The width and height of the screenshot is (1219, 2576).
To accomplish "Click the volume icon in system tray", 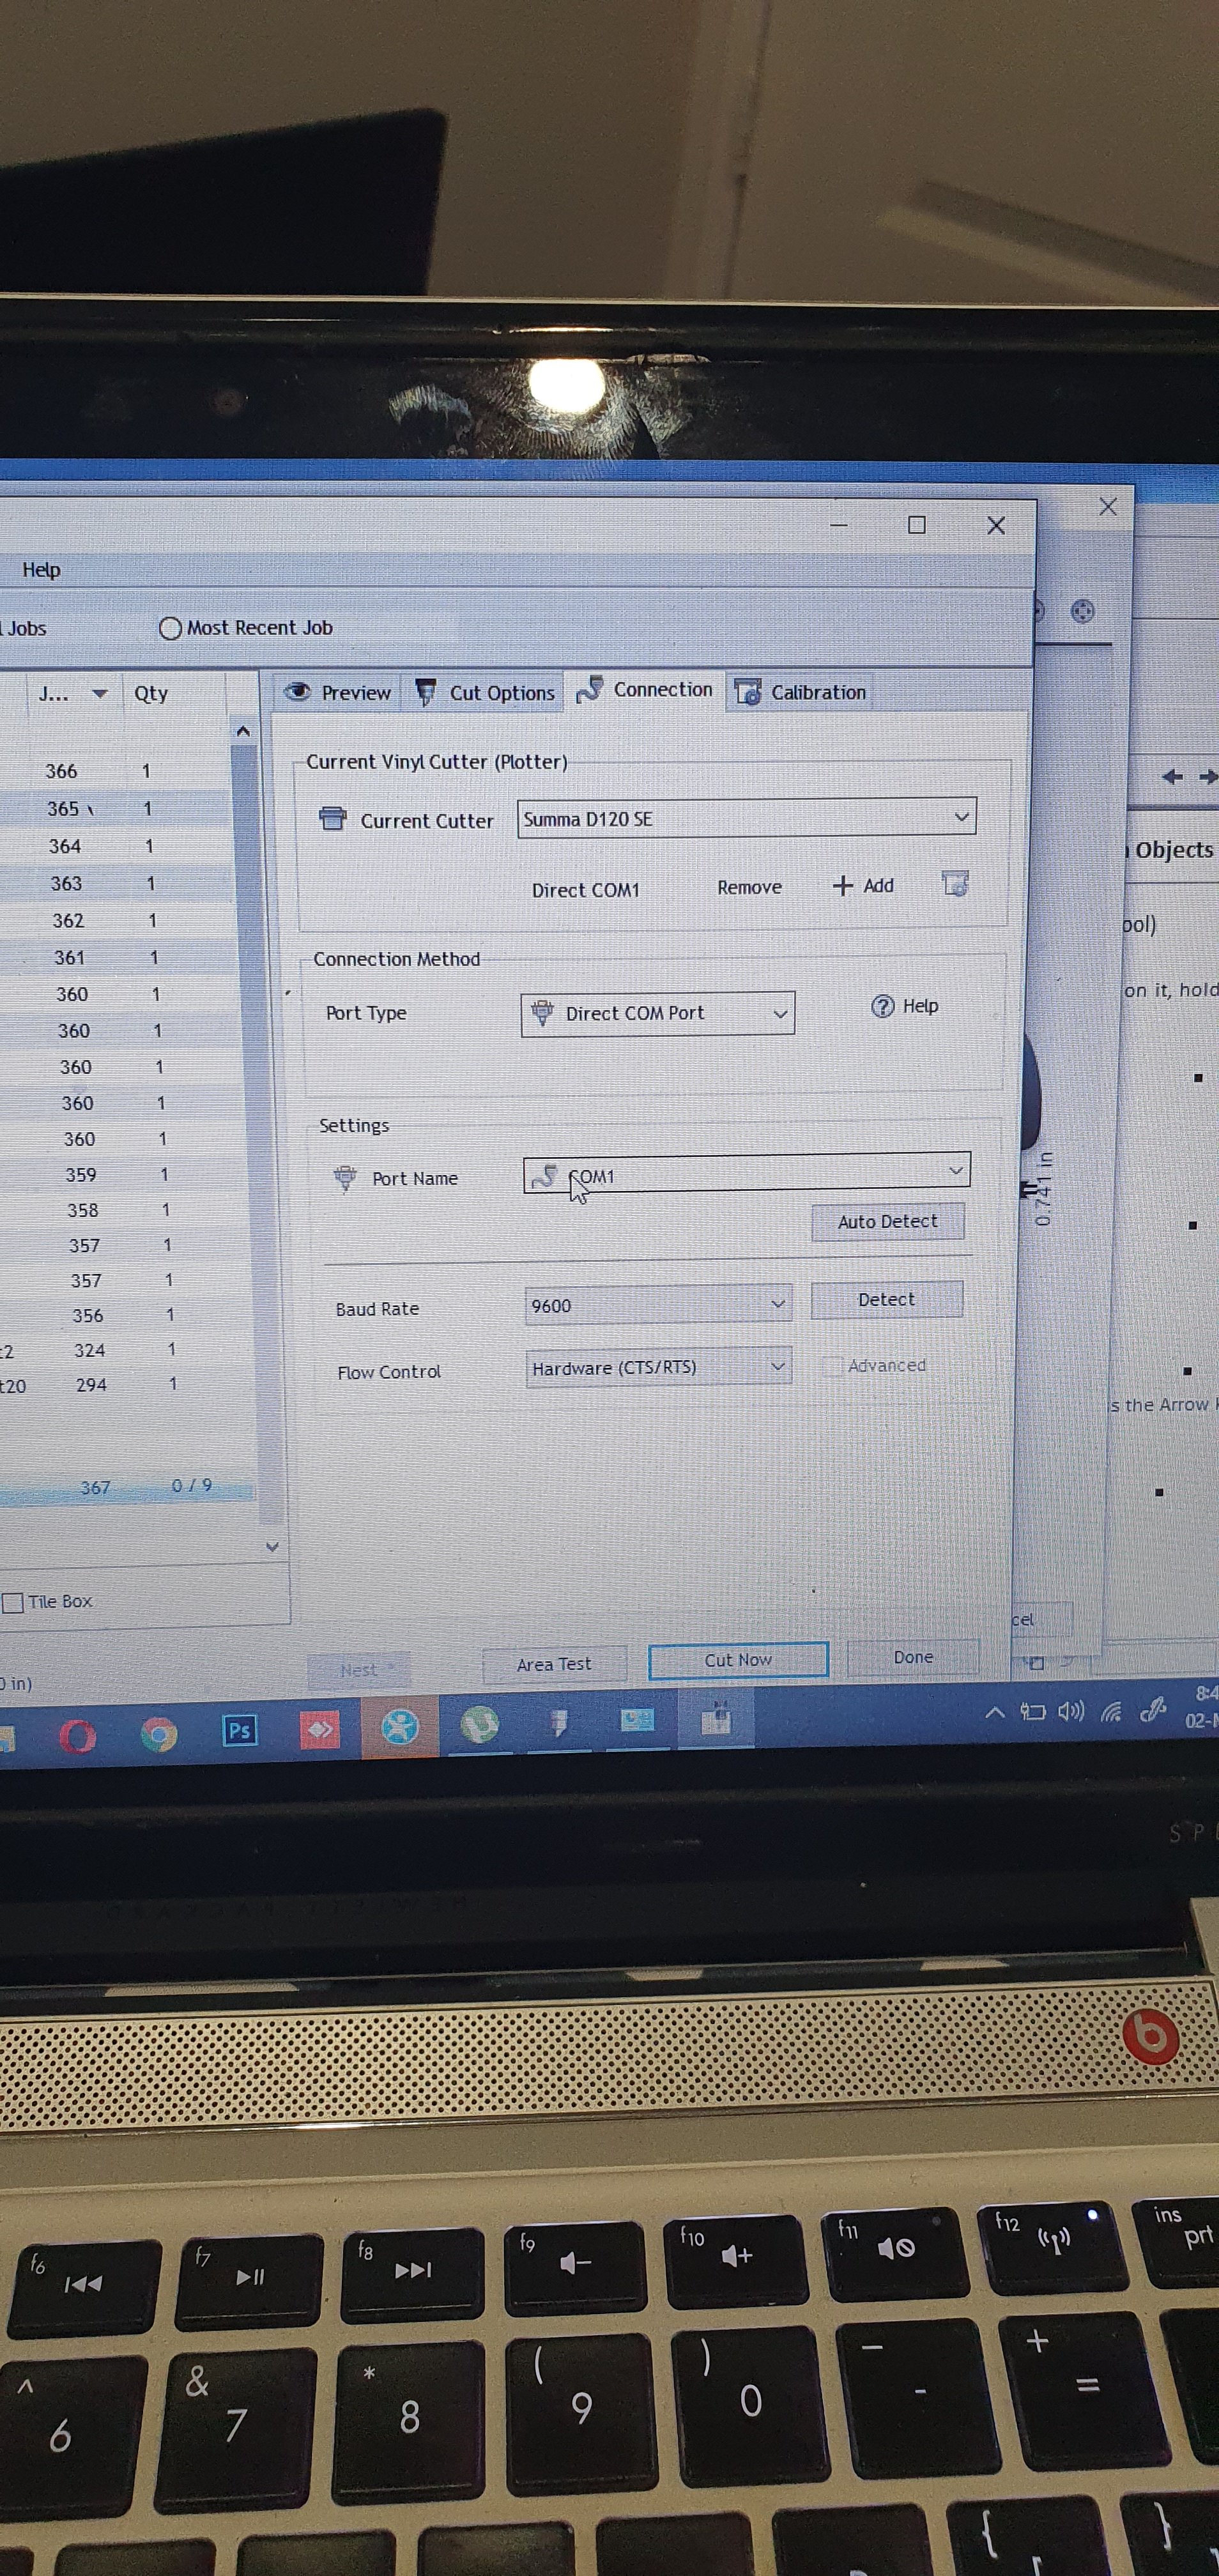I will tap(1071, 1711).
